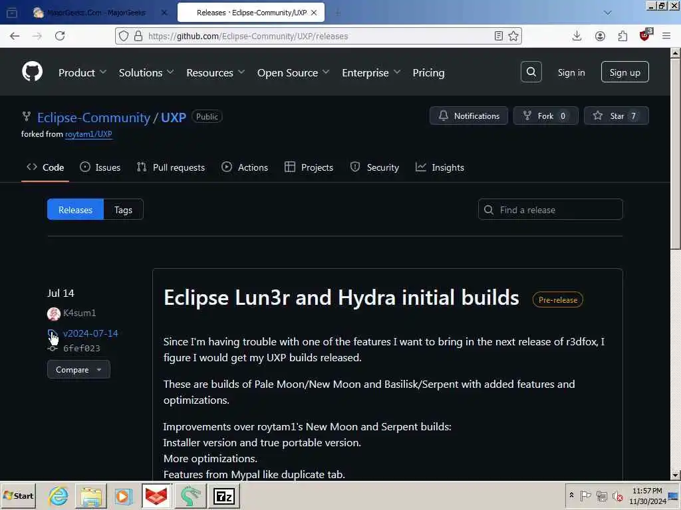Open 7-Zip from the taskbar
This screenshot has width=681, height=510.
click(223, 496)
